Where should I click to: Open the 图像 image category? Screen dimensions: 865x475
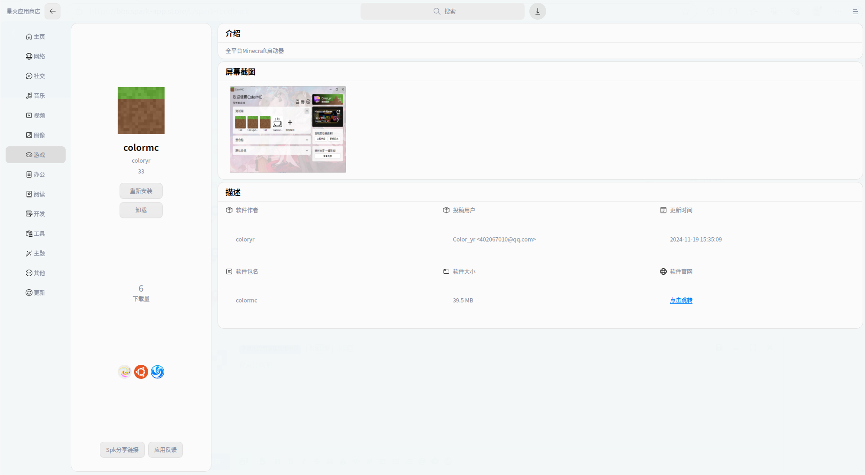[36, 135]
